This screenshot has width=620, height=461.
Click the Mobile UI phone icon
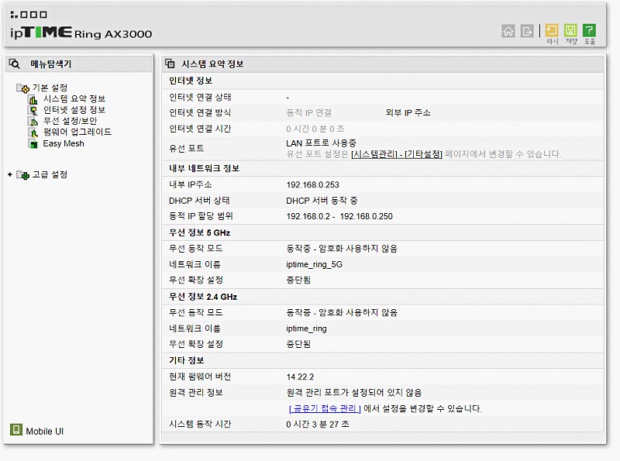[16, 430]
